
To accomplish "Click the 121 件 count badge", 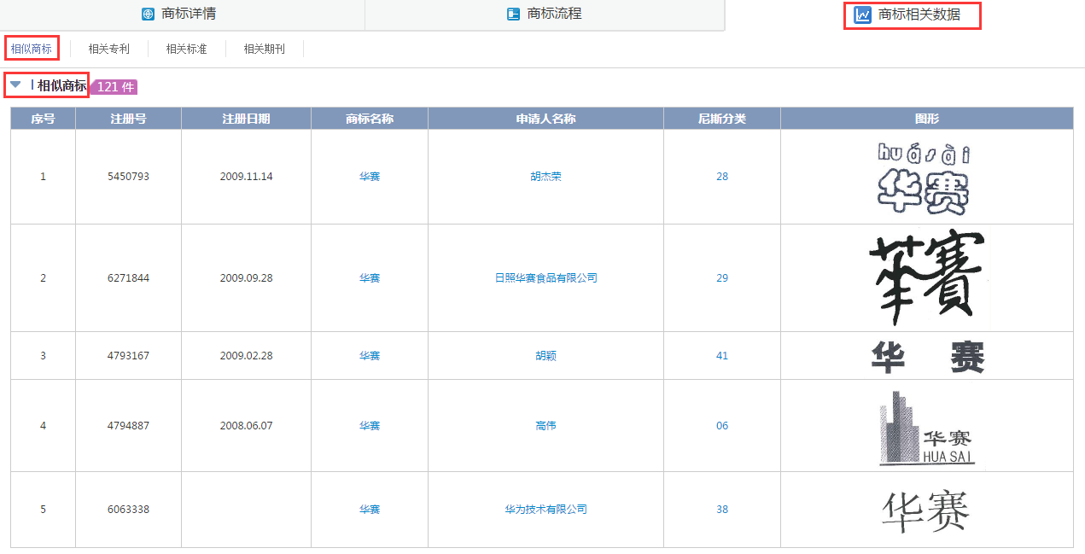I will click(115, 87).
